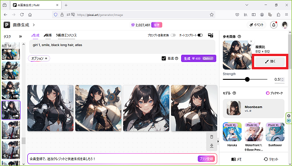Open the purple-highlighted task thumbnail
The height and width of the screenshot is (166, 292).
tap(11, 110)
